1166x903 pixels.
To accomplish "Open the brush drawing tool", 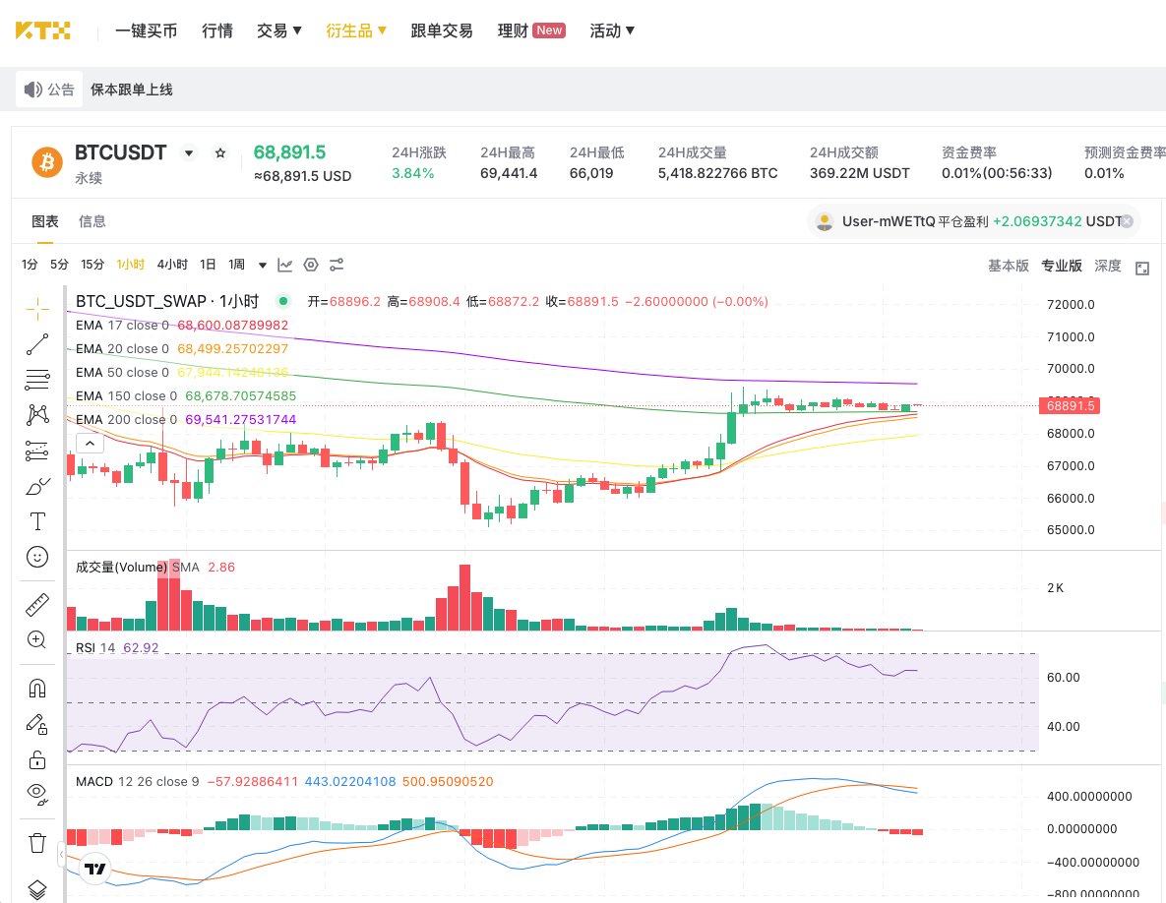I will click(37, 485).
